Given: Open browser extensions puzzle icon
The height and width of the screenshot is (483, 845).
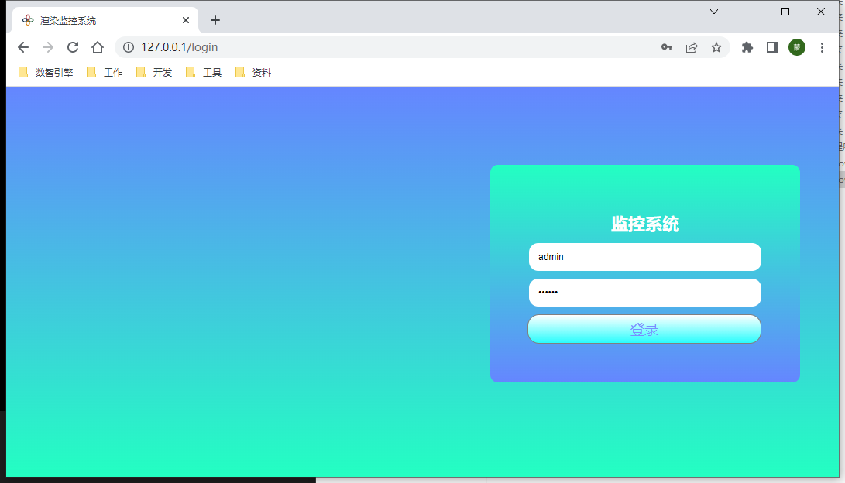Looking at the screenshot, I should click(747, 47).
